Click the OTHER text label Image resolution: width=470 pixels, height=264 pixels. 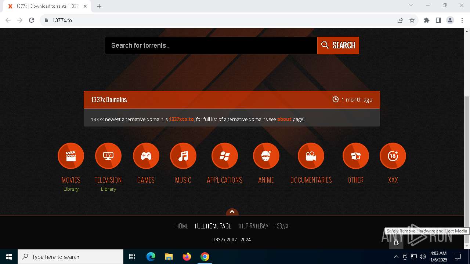click(x=355, y=180)
